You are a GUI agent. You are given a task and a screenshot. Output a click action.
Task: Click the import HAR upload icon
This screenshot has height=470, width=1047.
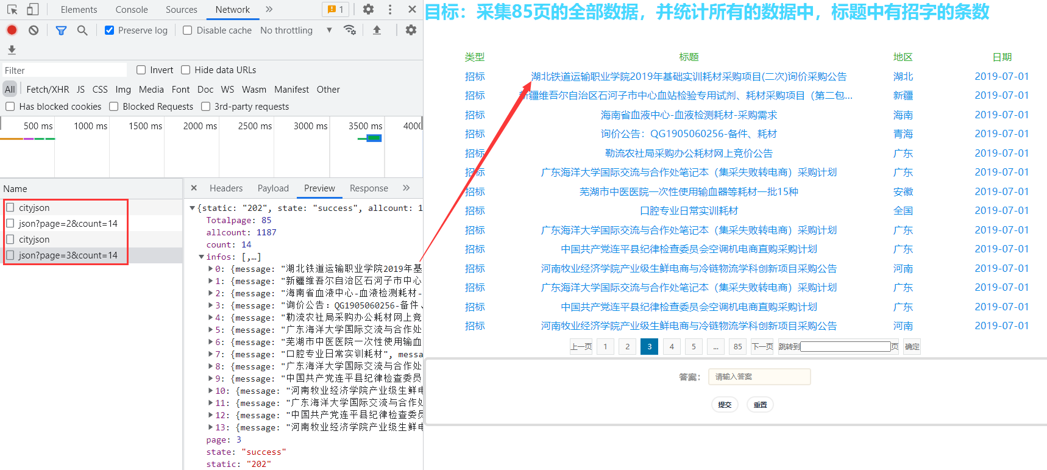click(x=377, y=30)
